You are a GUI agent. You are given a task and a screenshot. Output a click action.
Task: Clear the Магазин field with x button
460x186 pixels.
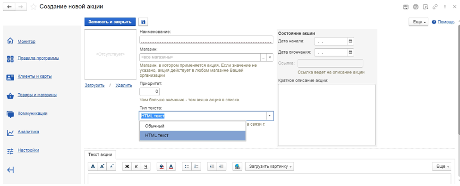click(x=270, y=57)
